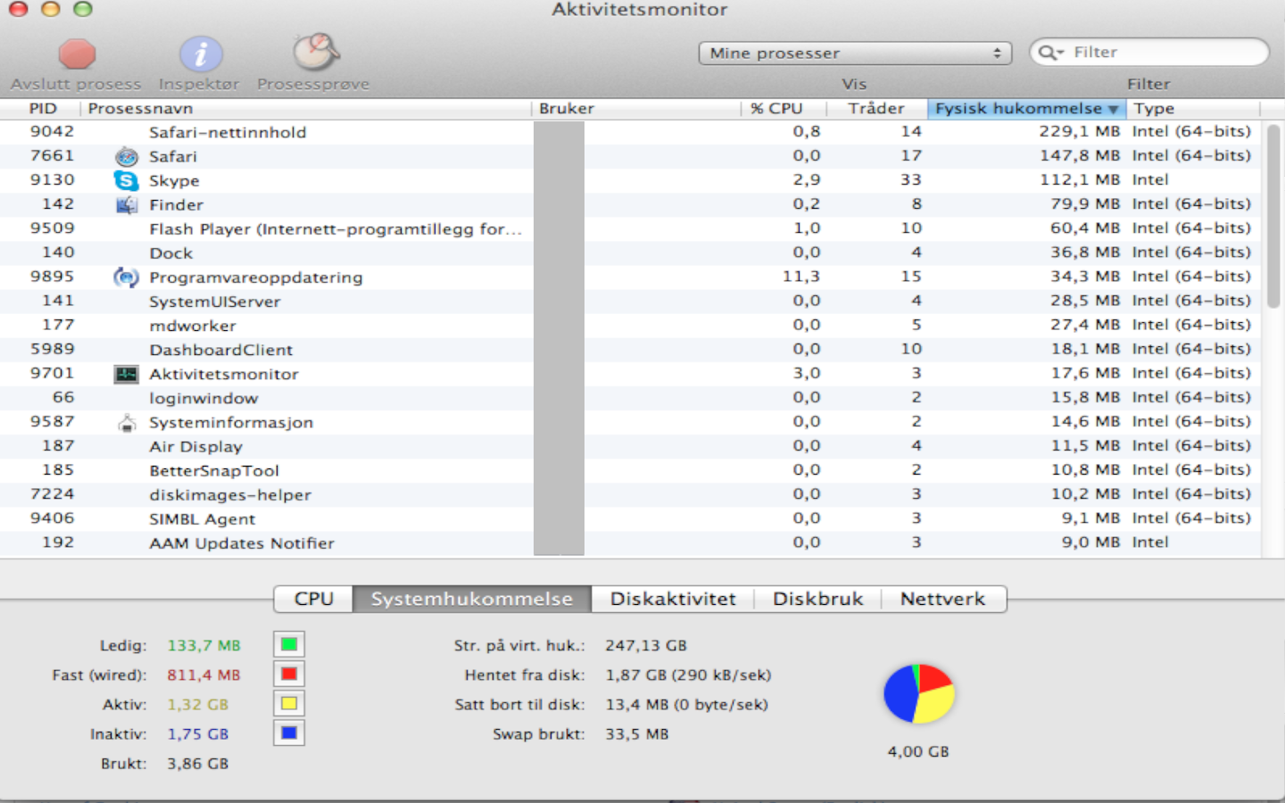This screenshot has height=803, width=1285.
Task: Select the SIMBL Agent process row
Action: tap(630, 517)
